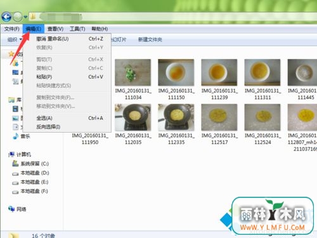The height and width of the screenshot is (238, 317).
Task: Click file name text IMG_20160131_111311
Action: (x=262, y=94)
